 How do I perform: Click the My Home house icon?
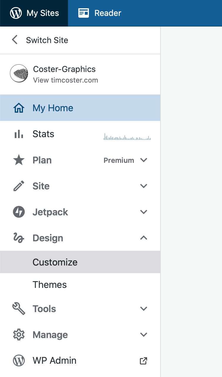[x=19, y=108]
